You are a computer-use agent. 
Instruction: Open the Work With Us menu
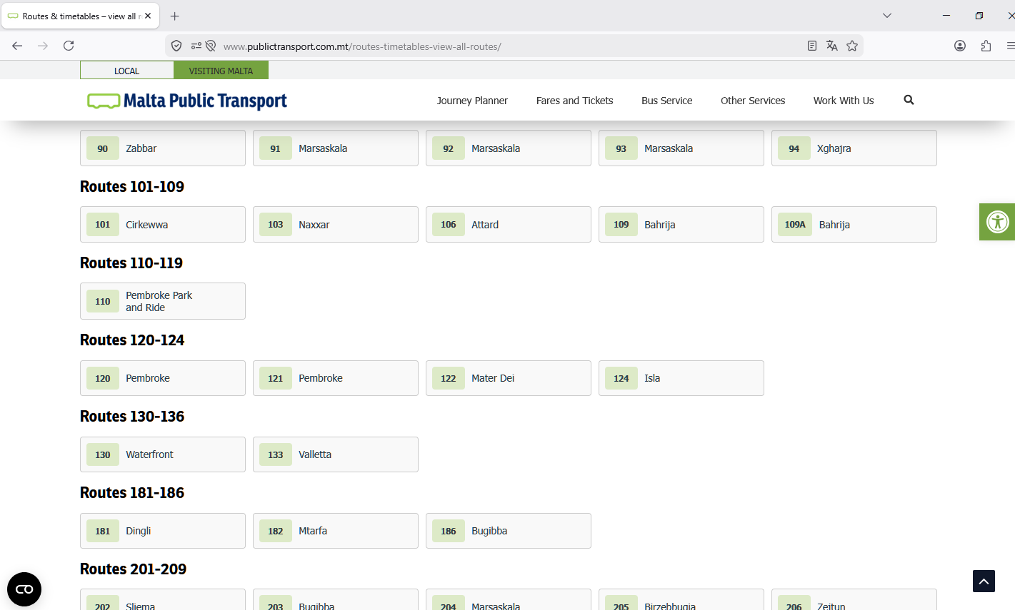844,101
